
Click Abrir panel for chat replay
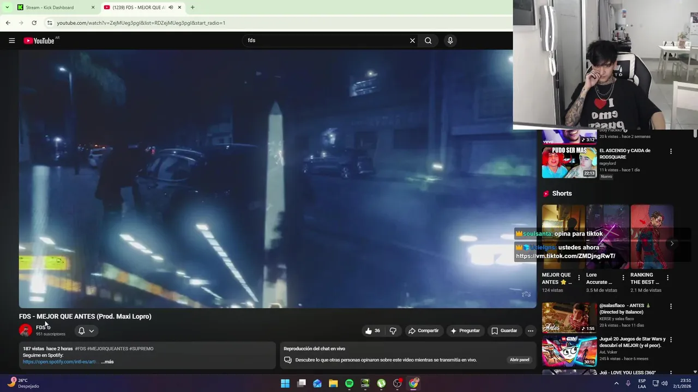click(x=520, y=360)
